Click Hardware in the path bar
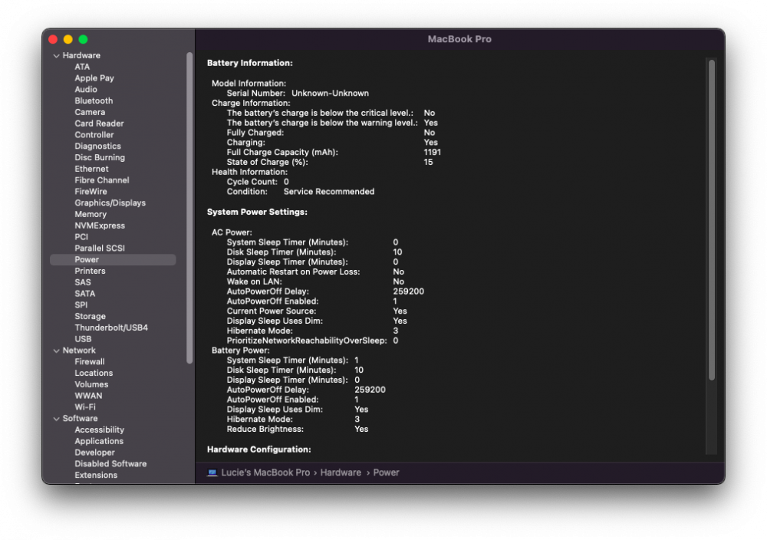The image size is (767, 540). coord(341,472)
